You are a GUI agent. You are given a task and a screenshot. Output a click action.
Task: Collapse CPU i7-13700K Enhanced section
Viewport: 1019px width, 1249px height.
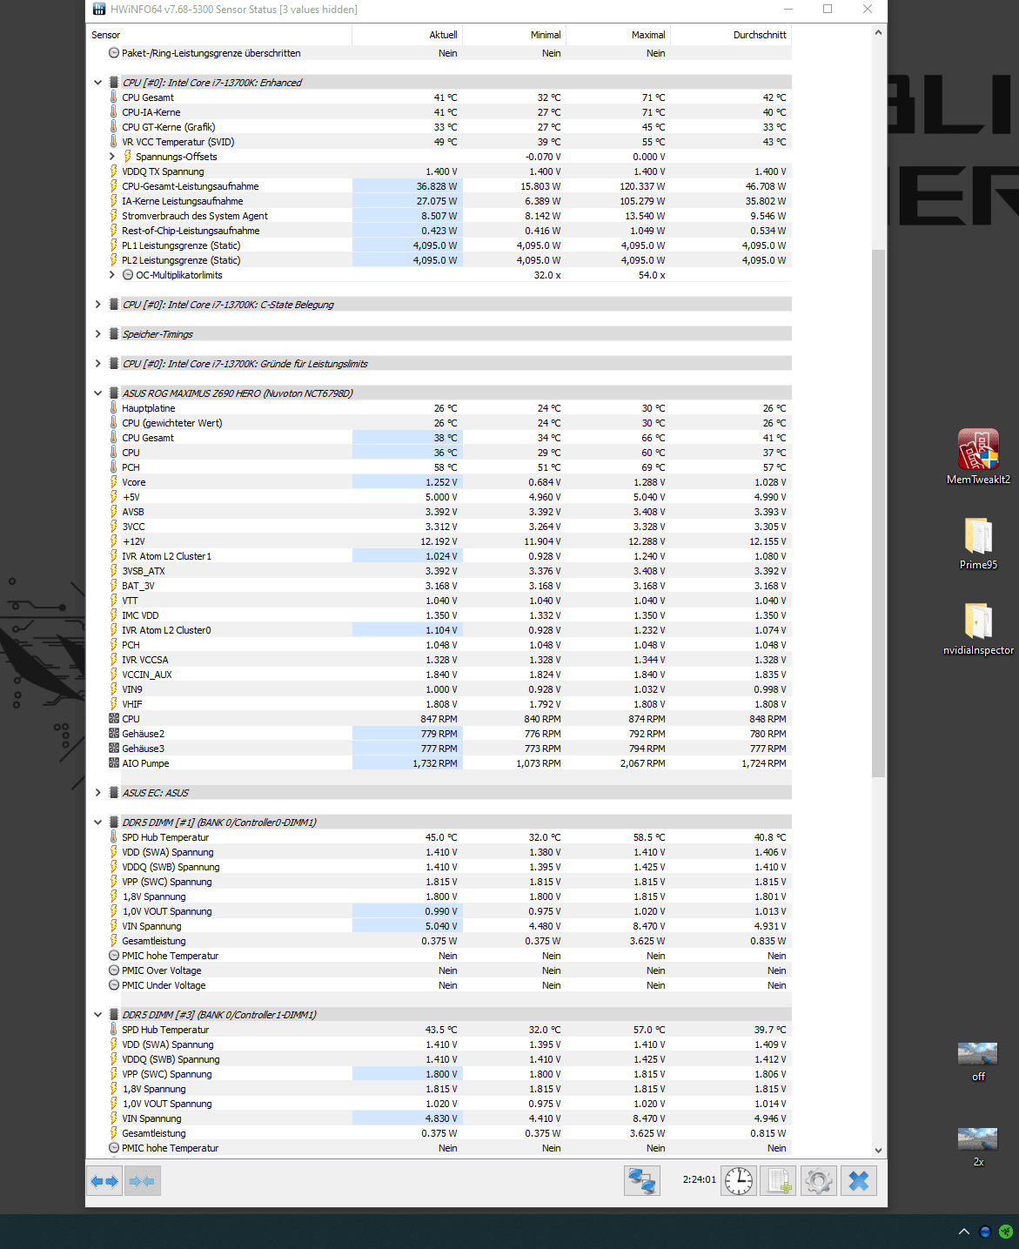click(x=97, y=83)
